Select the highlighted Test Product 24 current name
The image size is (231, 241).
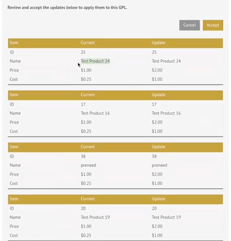coord(95,61)
